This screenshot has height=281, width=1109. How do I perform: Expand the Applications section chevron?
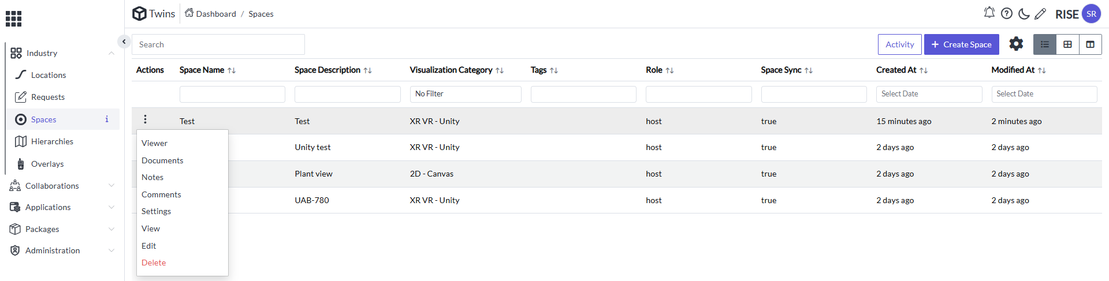click(x=111, y=207)
